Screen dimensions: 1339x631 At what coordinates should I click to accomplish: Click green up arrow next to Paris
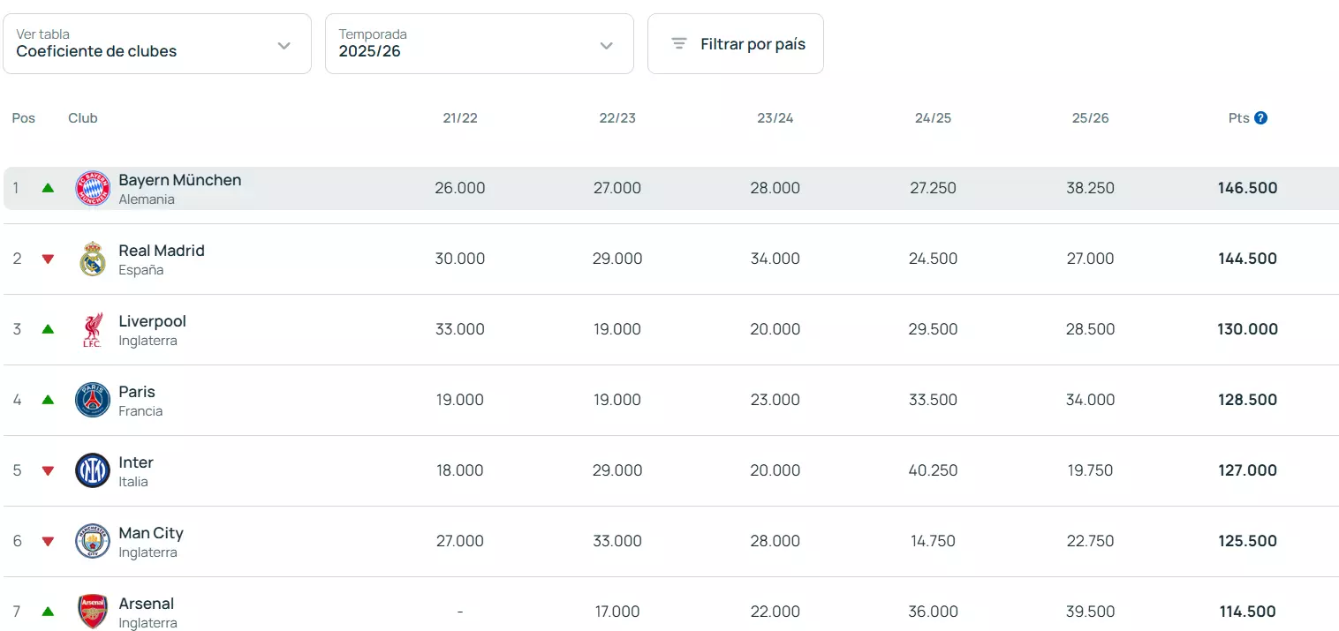[48, 400]
